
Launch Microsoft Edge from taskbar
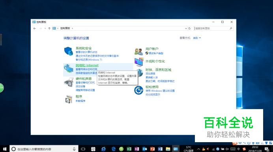[x=114, y=149]
